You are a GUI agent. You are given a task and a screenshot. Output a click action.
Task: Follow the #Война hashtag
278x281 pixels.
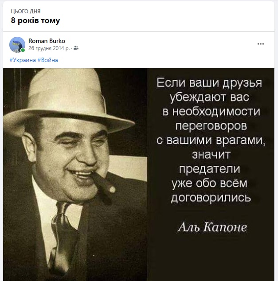click(x=48, y=60)
